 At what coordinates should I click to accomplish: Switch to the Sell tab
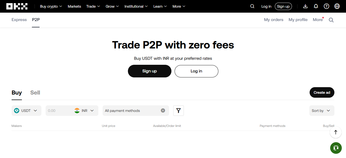[35, 92]
